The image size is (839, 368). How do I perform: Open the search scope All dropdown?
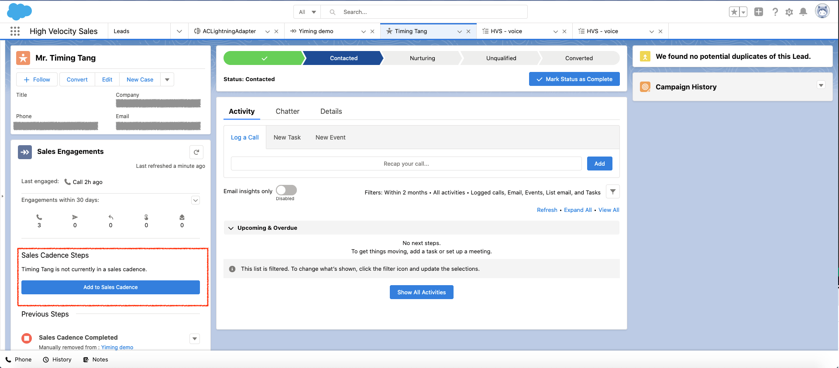tap(307, 12)
